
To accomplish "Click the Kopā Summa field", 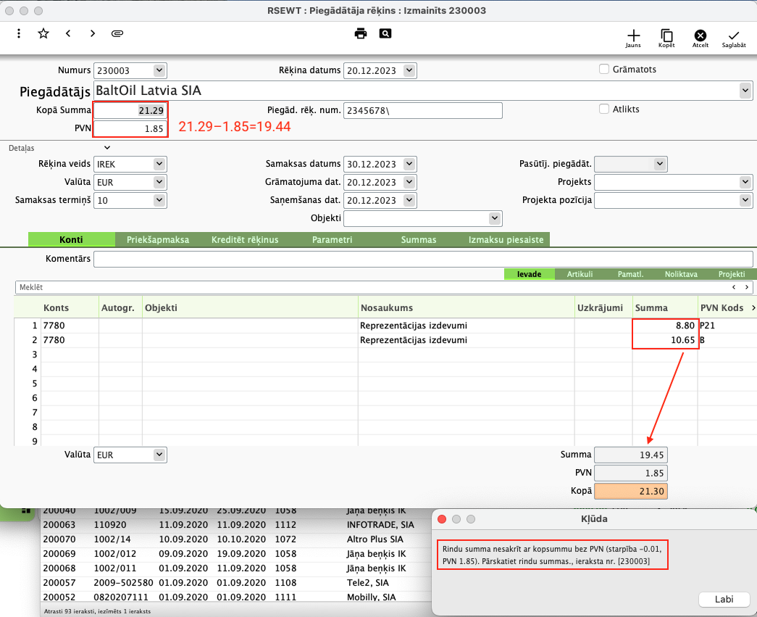I will point(130,111).
